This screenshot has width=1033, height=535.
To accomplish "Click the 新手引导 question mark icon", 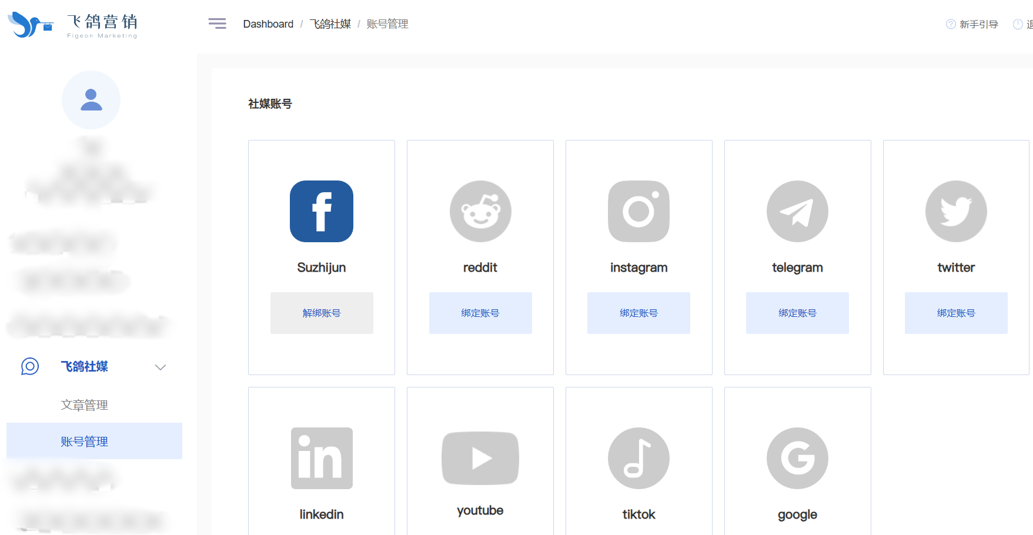I will (x=951, y=24).
